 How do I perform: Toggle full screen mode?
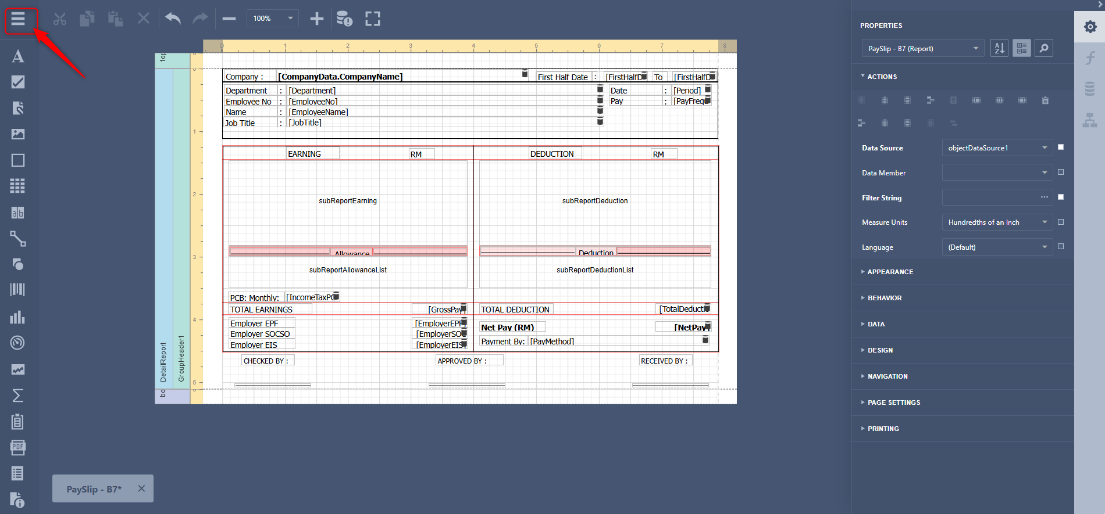[373, 19]
